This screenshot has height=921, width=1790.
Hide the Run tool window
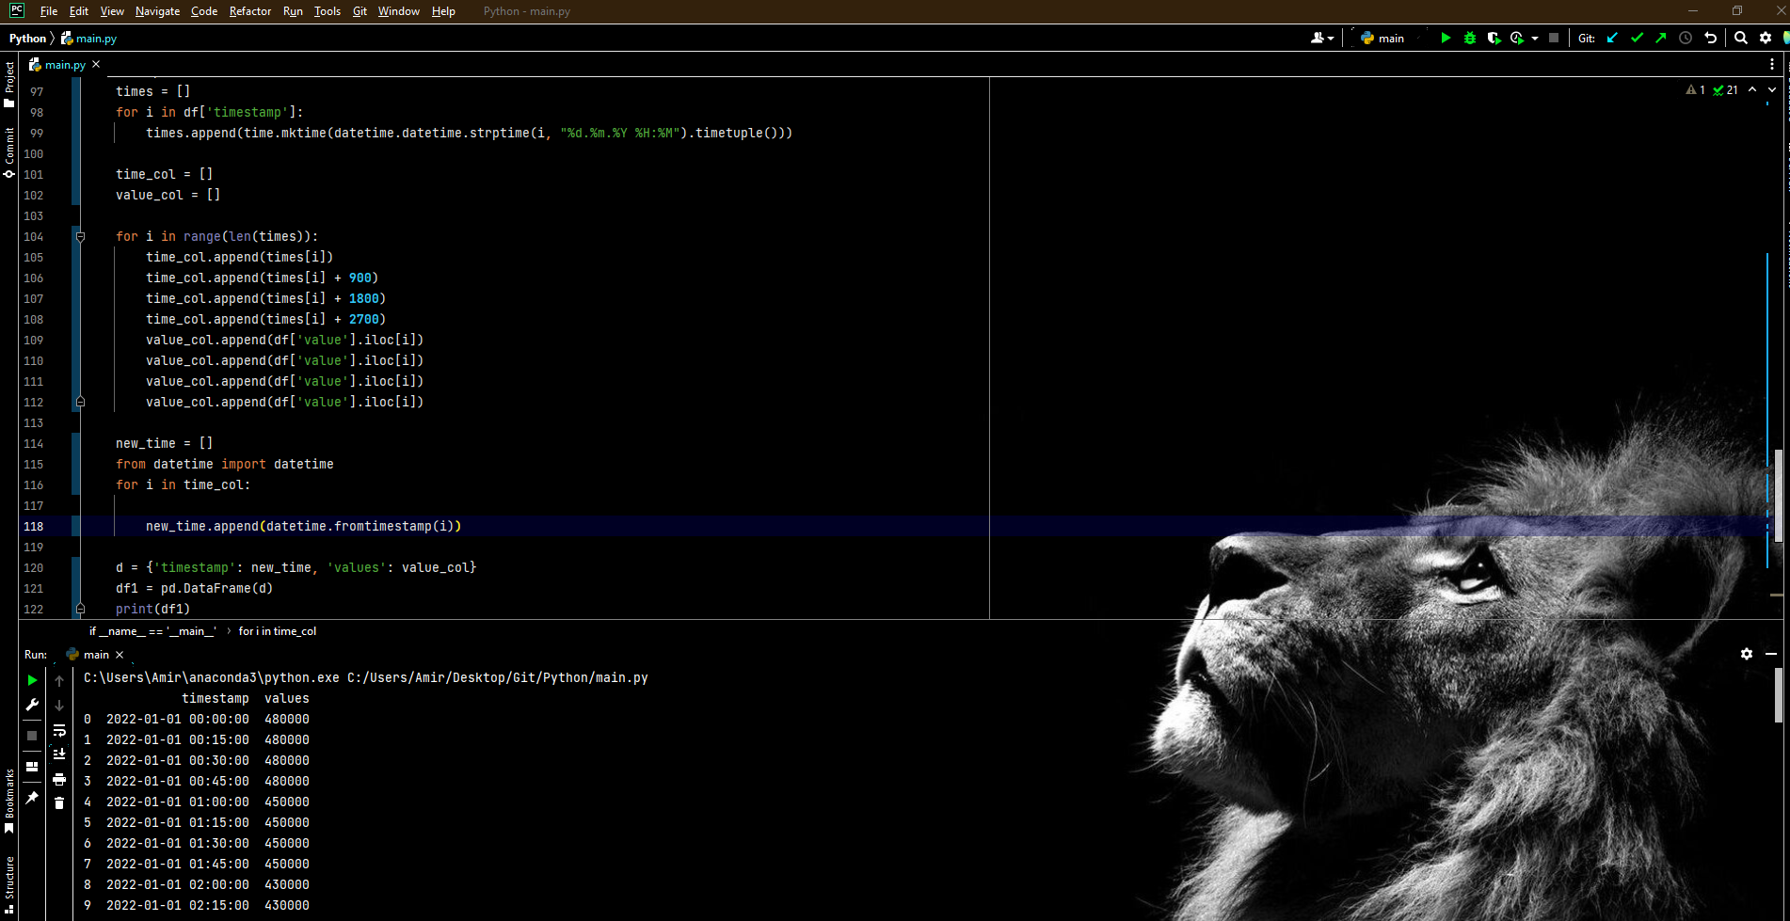tap(1771, 654)
